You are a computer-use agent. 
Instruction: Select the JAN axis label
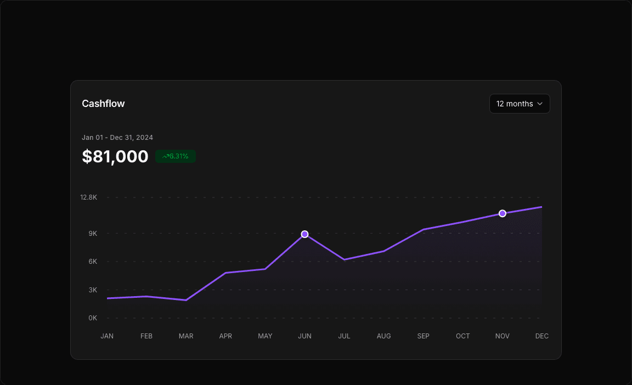[107, 336]
